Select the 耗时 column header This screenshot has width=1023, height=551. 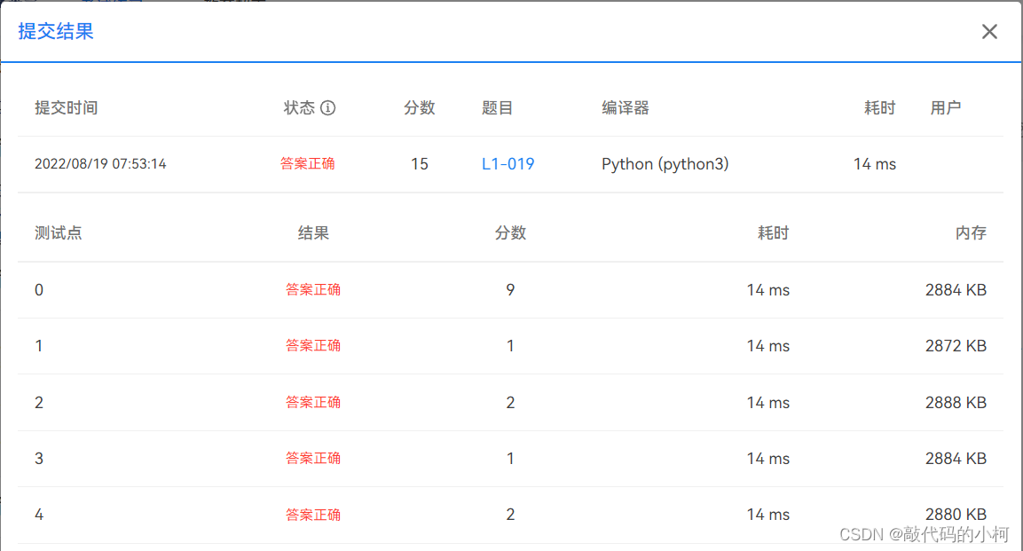click(878, 107)
